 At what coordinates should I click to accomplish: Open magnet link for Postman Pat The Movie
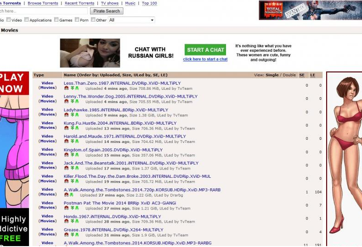click(x=66, y=208)
